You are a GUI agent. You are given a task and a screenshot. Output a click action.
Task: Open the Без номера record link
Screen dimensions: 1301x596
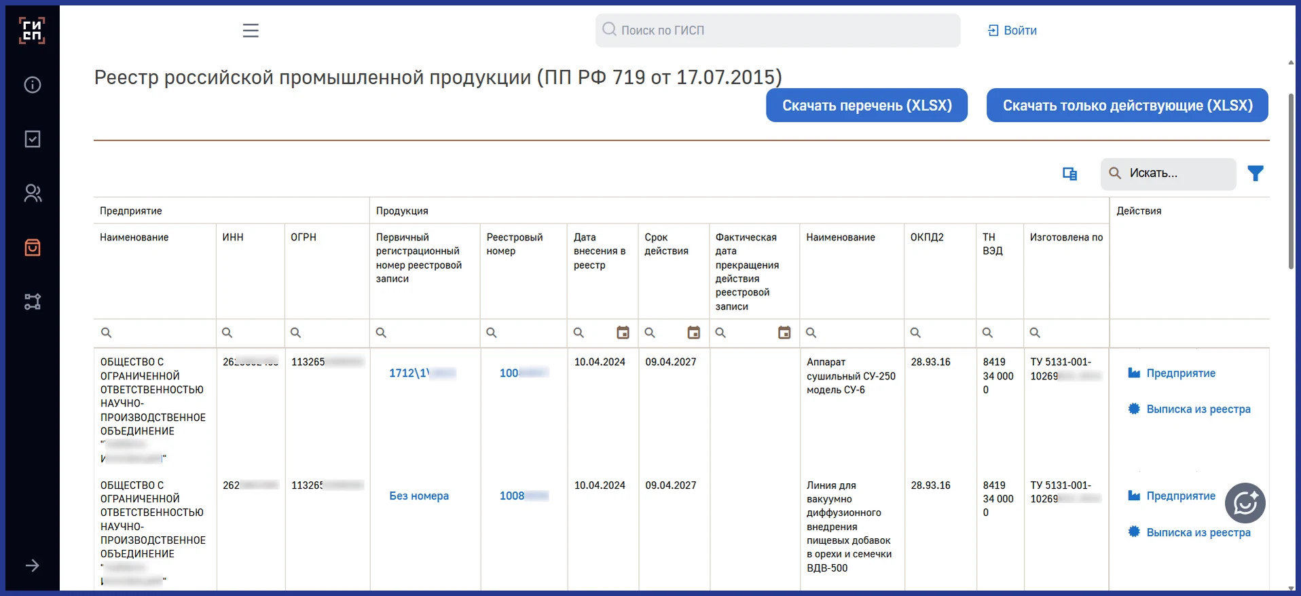(419, 496)
